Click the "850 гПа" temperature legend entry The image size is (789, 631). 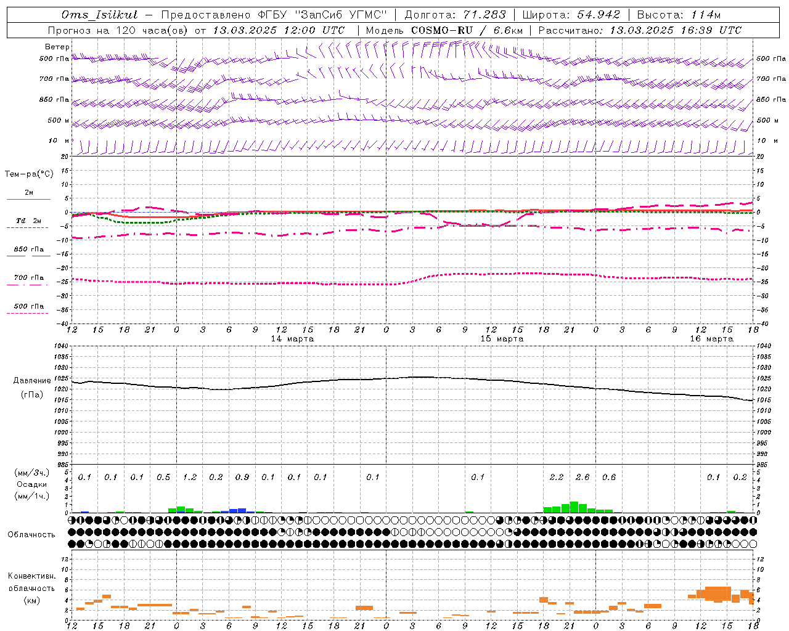(x=28, y=250)
